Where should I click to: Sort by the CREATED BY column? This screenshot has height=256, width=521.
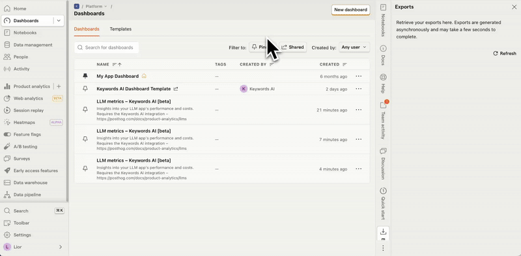click(x=257, y=64)
